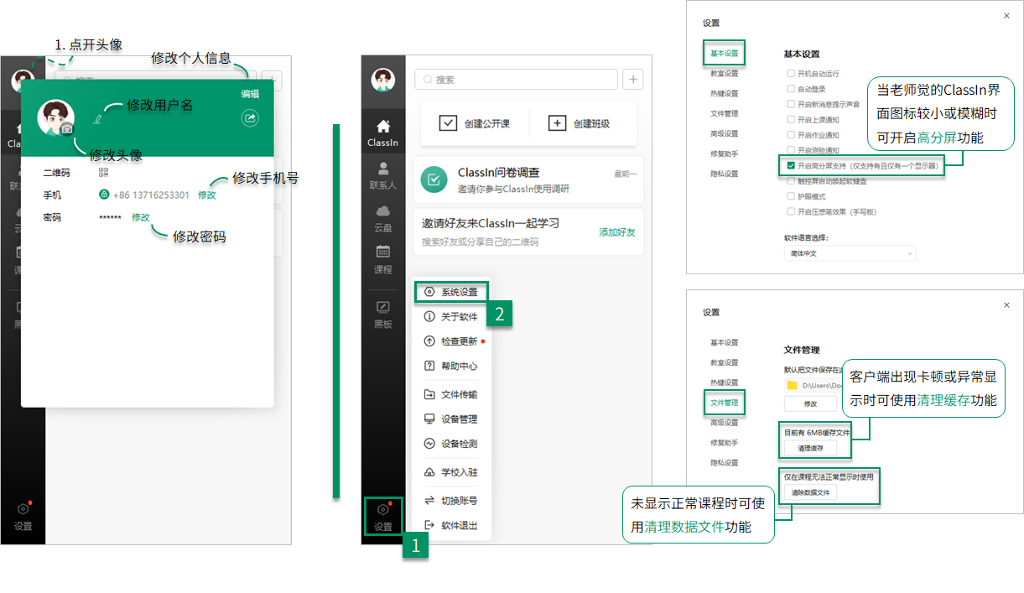The width and height of the screenshot is (1024, 593).
Task: Select 帮助中心 from the popup menu
Action: point(451,366)
